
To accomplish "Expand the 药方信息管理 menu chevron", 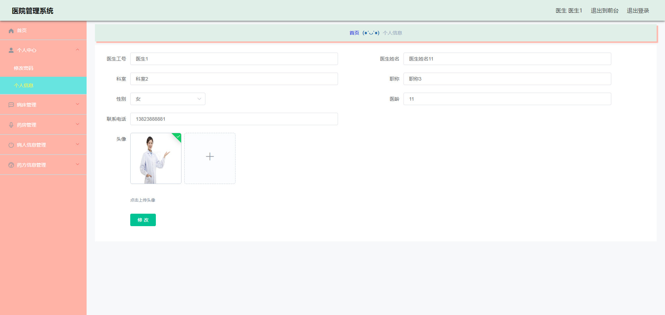I will (78, 164).
